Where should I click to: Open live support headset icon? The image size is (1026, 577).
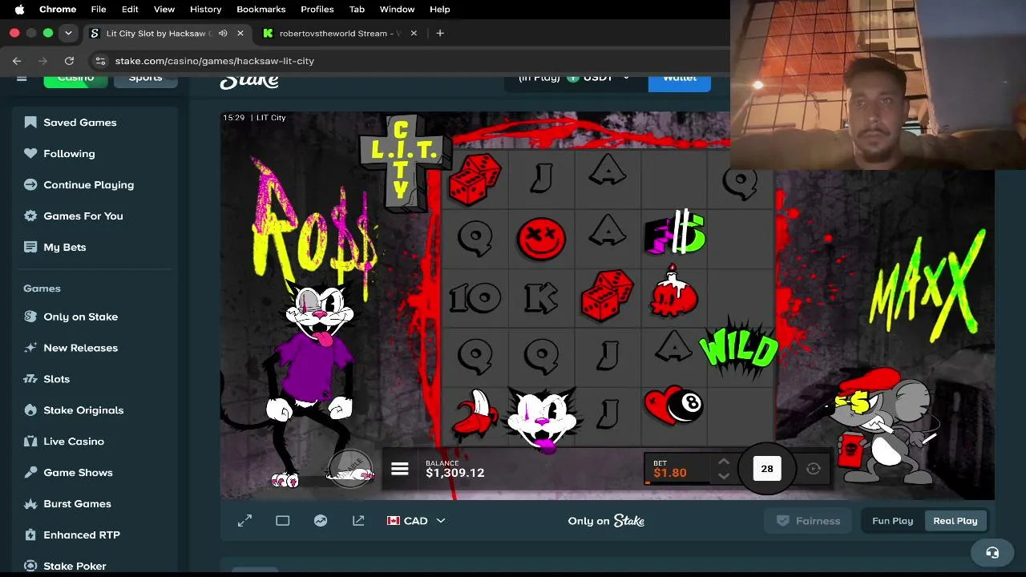pos(992,552)
